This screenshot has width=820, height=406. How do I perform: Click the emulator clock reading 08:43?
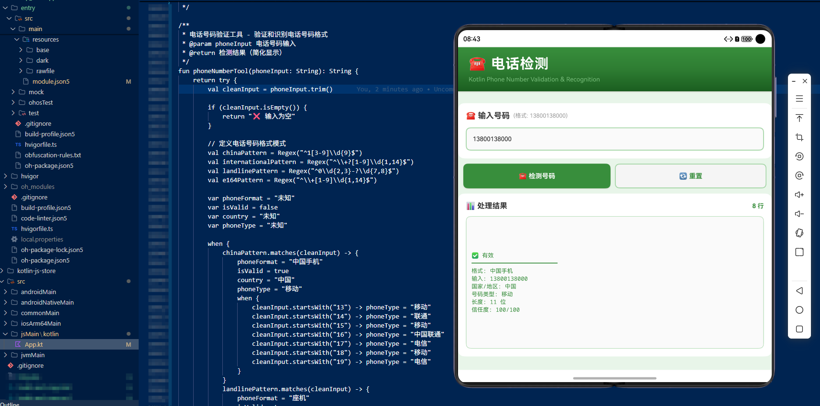coord(471,39)
